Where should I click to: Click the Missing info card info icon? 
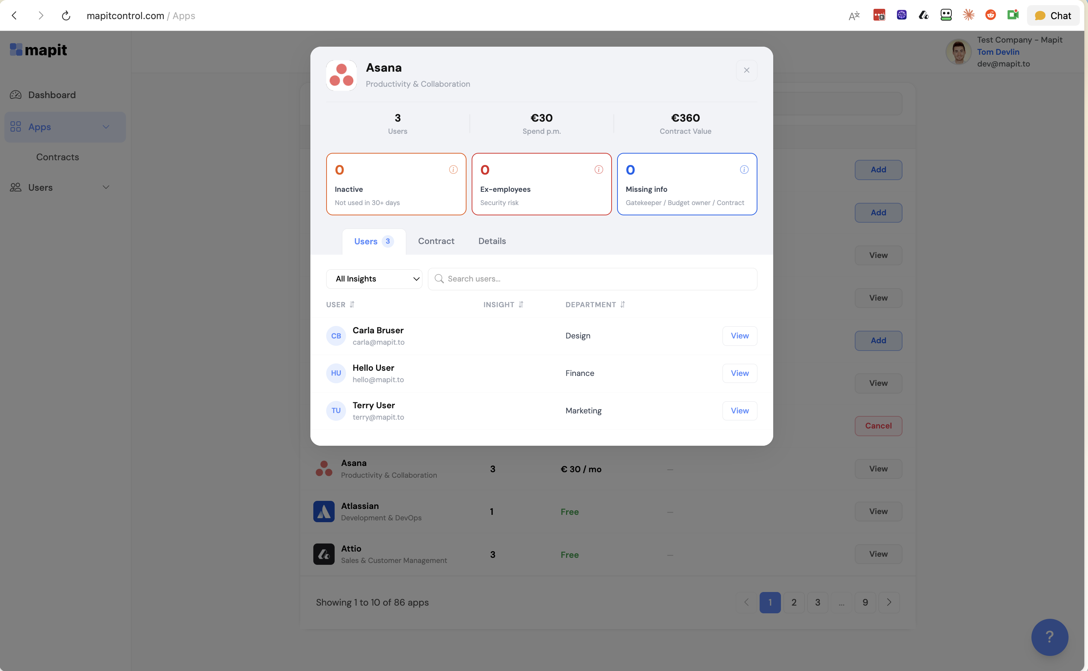click(744, 169)
